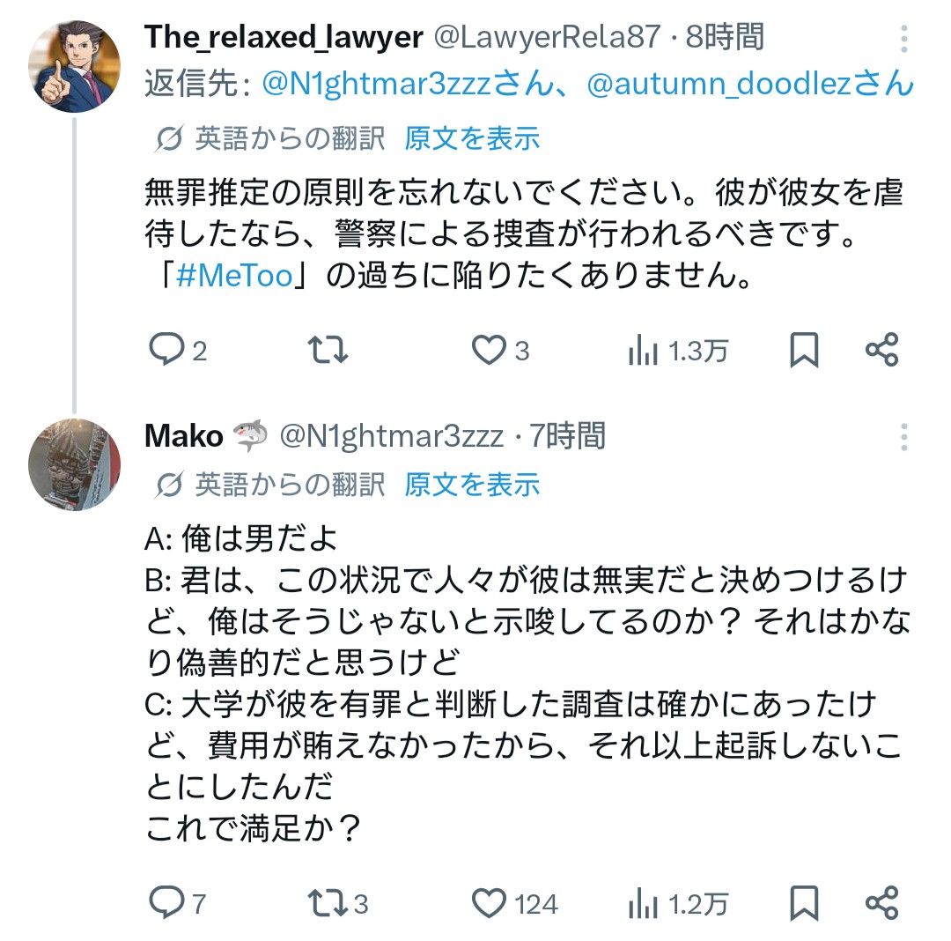Screen dimensions: 951x941
Task: Bookmark Mako's tweet
Action: point(804,903)
